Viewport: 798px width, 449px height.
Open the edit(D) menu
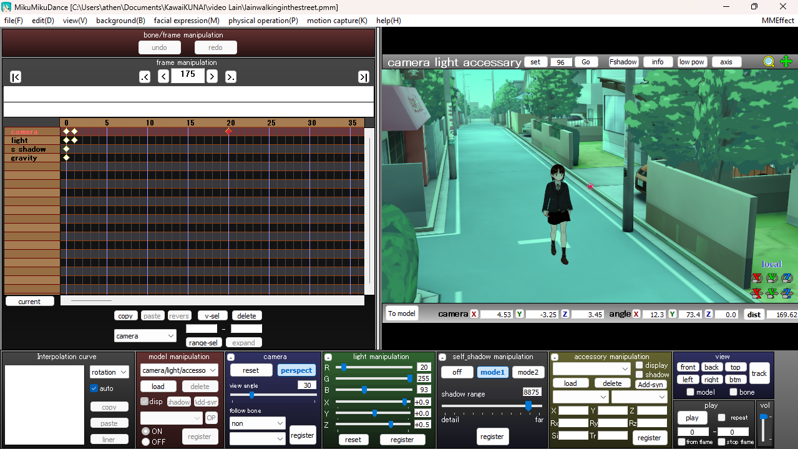pyautogui.click(x=43, y=21)
